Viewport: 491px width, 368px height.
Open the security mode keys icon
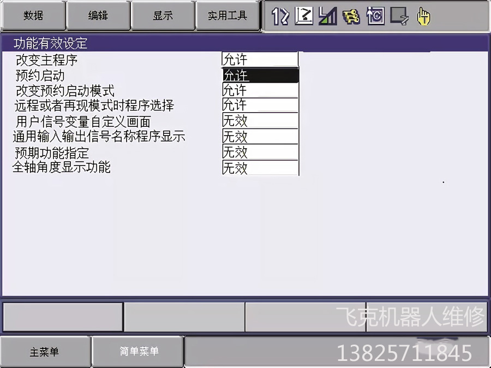click(352, 17)
